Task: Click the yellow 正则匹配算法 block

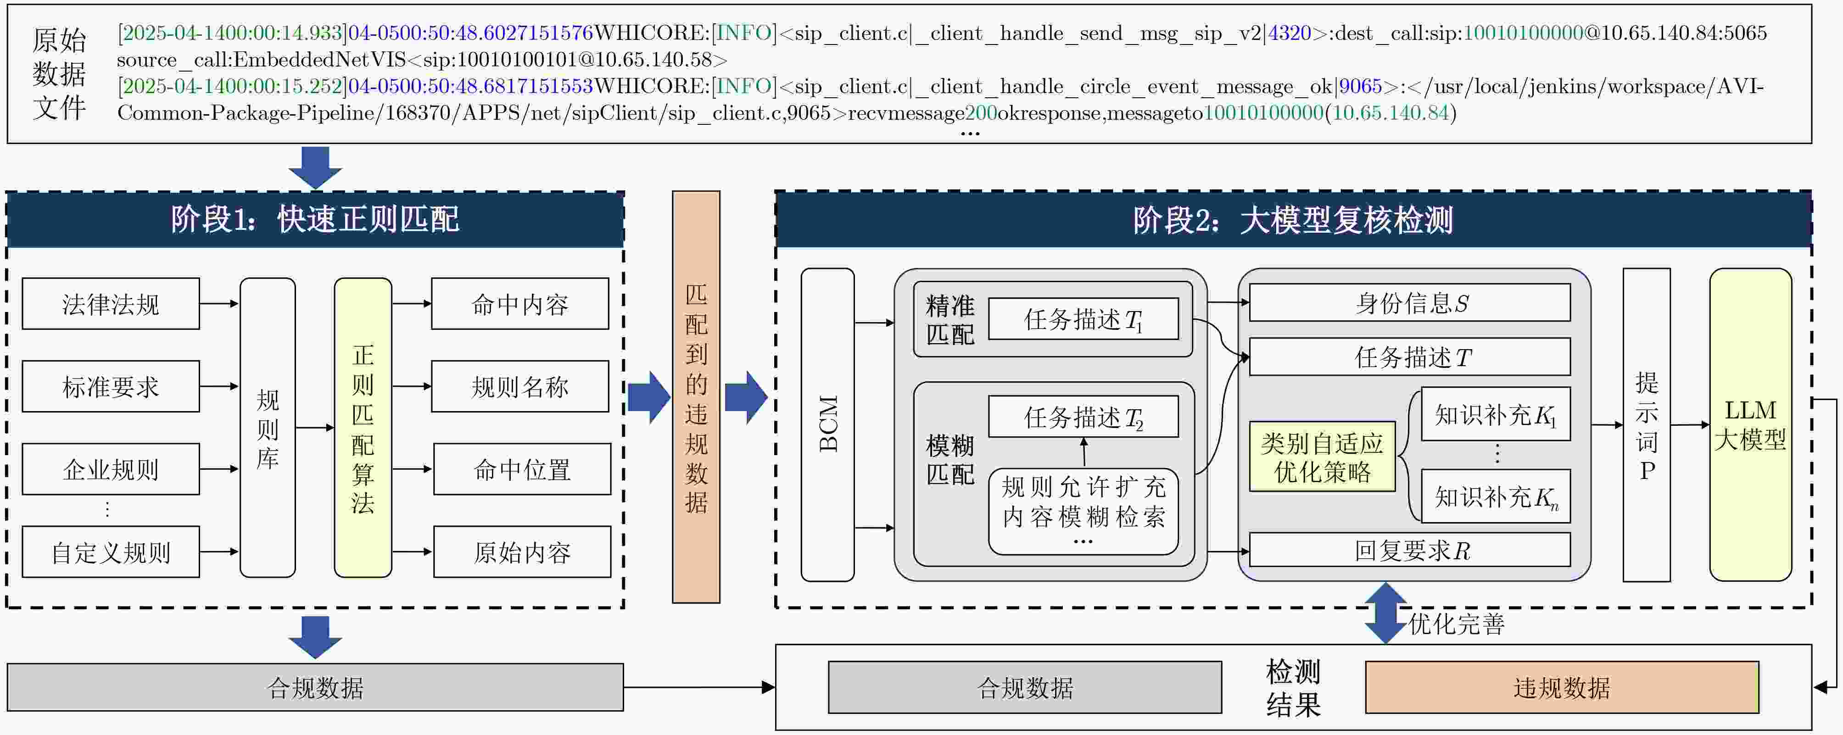Action: pyautogui.click(x=363, y=428)
